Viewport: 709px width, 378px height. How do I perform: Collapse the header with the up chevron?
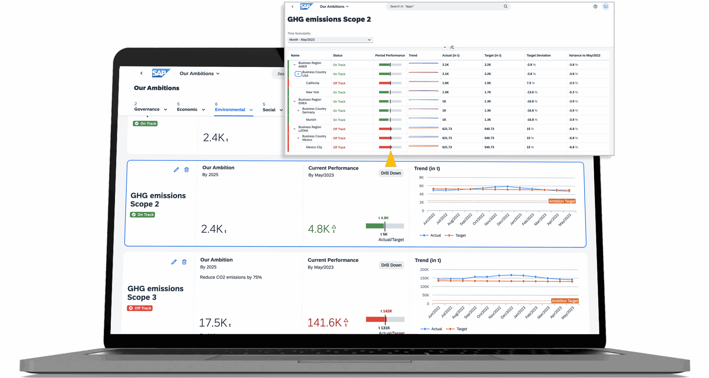click(x=445, y=47)
